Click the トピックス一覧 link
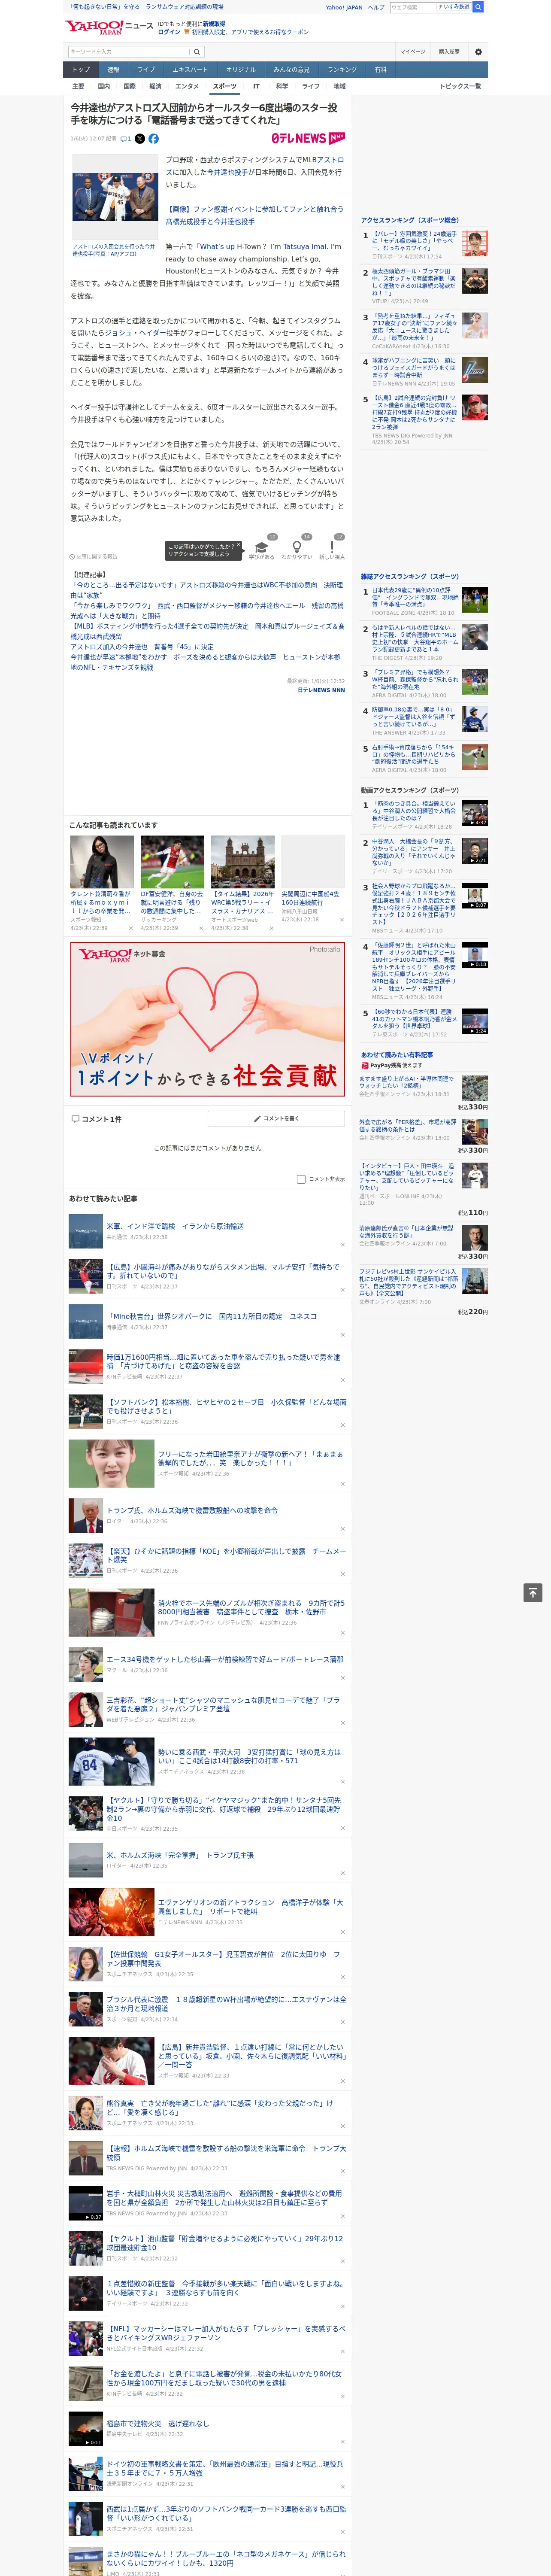 click(x=460, y=86)
